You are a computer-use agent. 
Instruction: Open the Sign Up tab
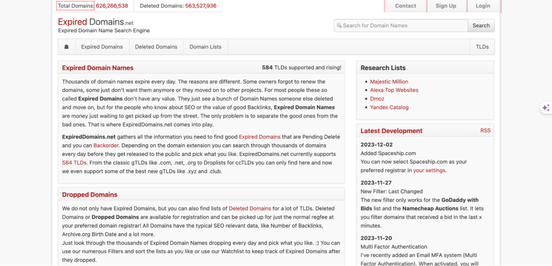coord(446,5)
